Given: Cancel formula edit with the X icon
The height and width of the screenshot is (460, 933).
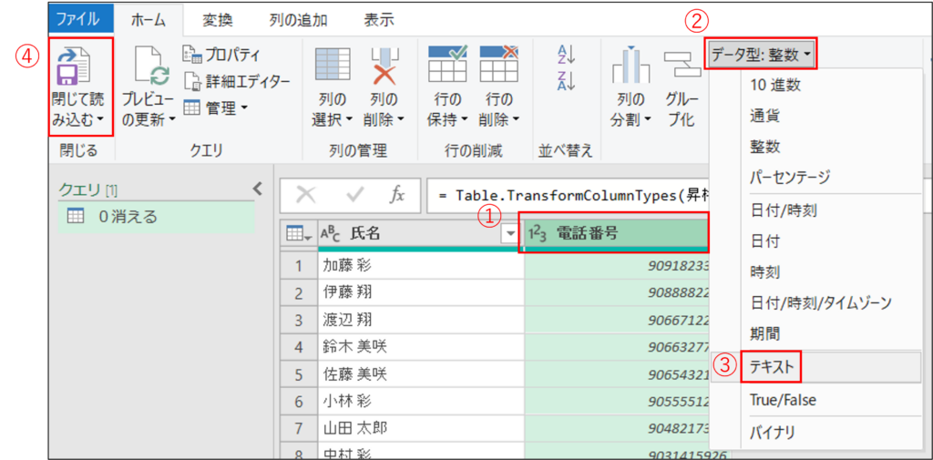Looking at the screenshot, I should click(306, 194).
